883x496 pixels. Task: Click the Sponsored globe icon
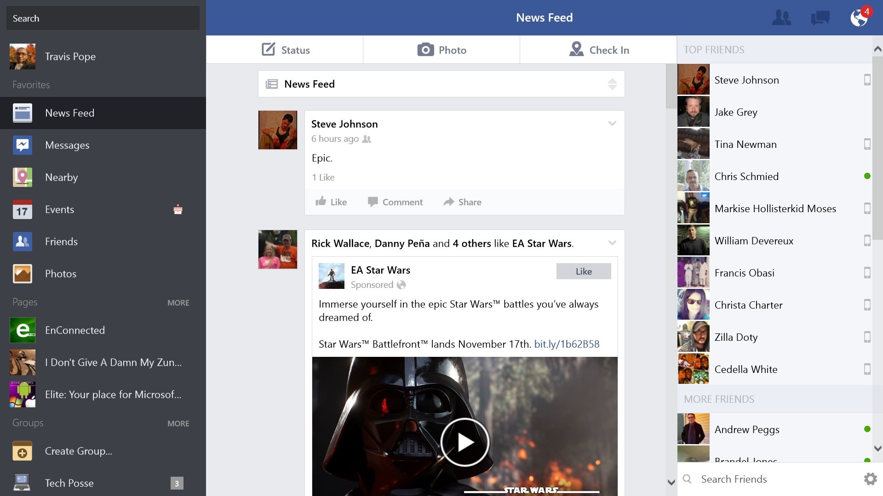pos(401,285)
